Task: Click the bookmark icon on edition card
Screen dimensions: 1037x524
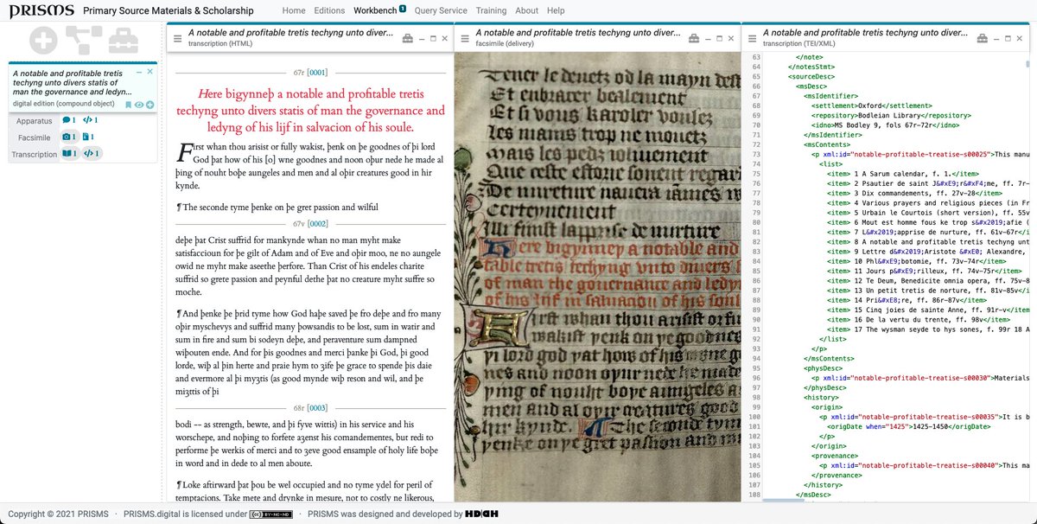Action: coord(129,105)
